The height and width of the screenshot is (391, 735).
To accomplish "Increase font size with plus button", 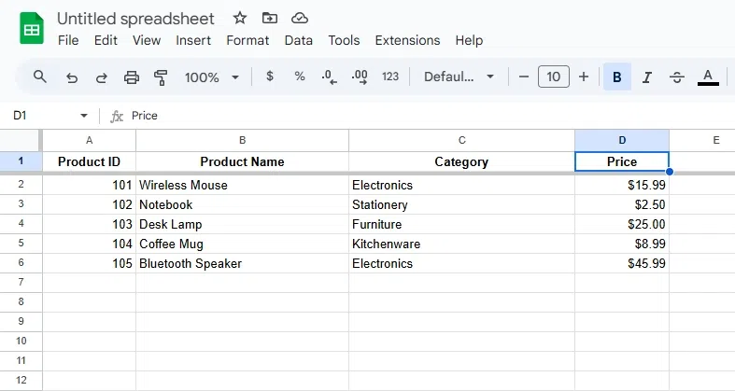I will click(584, 77).
